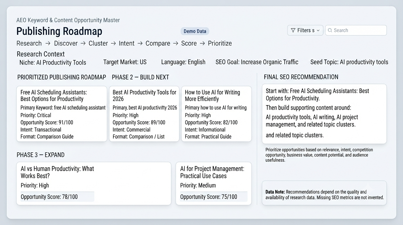Click the Publishing Roadmap page title
403x225 pixels.
click(x=59, y=31)
